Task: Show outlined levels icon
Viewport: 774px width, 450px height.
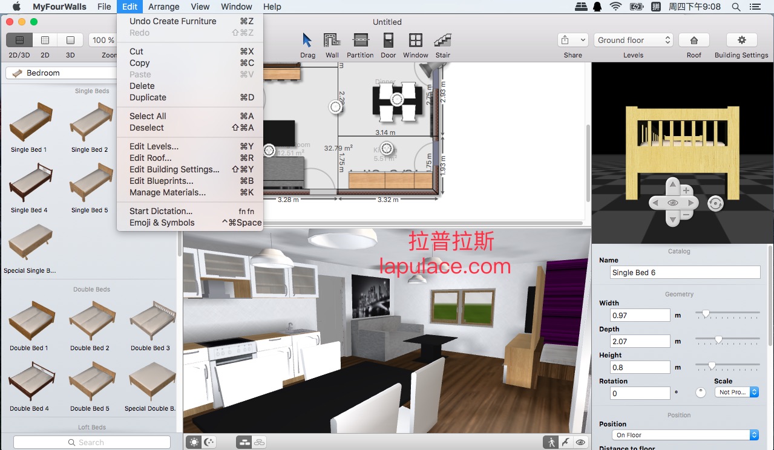Action: click(x=260, y=442)
